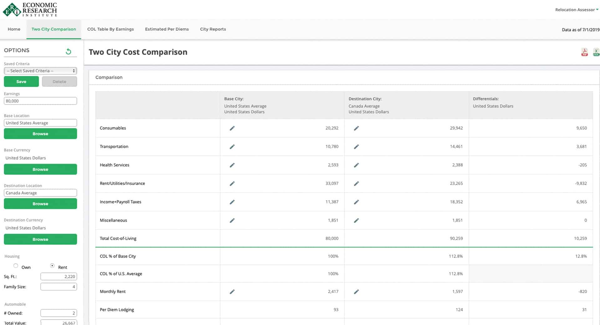Edit the destination city Transportation value

[356, 147]
